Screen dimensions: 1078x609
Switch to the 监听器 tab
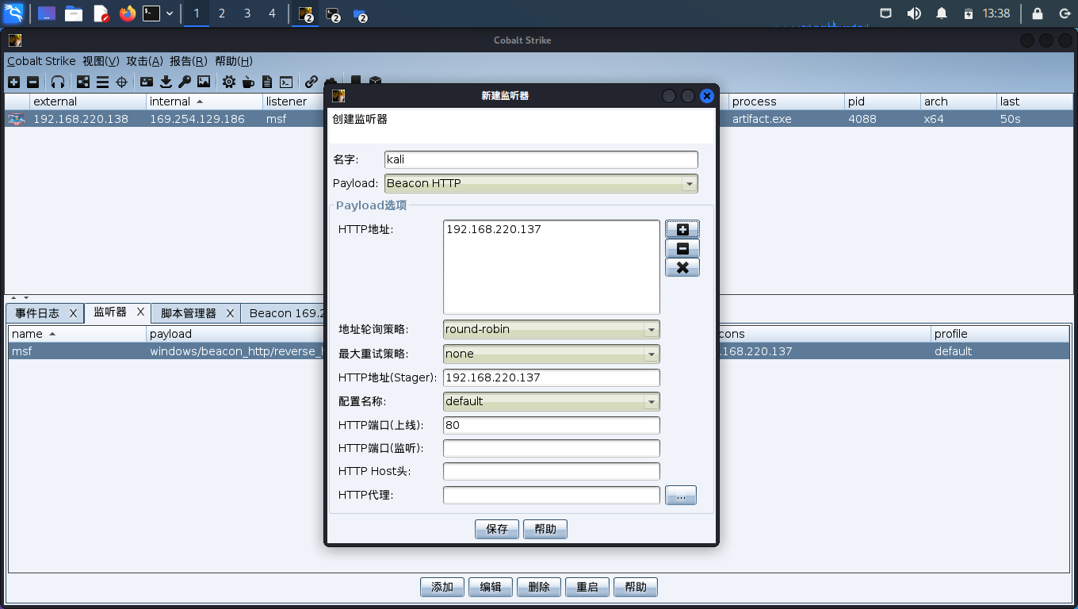(110, 312)
